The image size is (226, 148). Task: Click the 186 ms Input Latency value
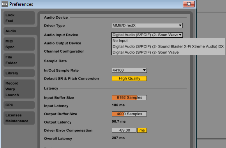point(118,105)
